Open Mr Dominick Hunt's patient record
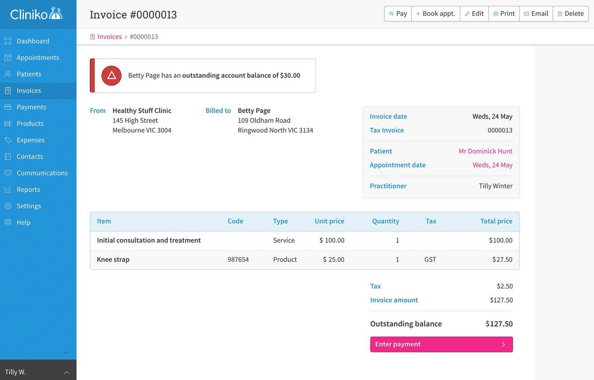 coord(485,151)
